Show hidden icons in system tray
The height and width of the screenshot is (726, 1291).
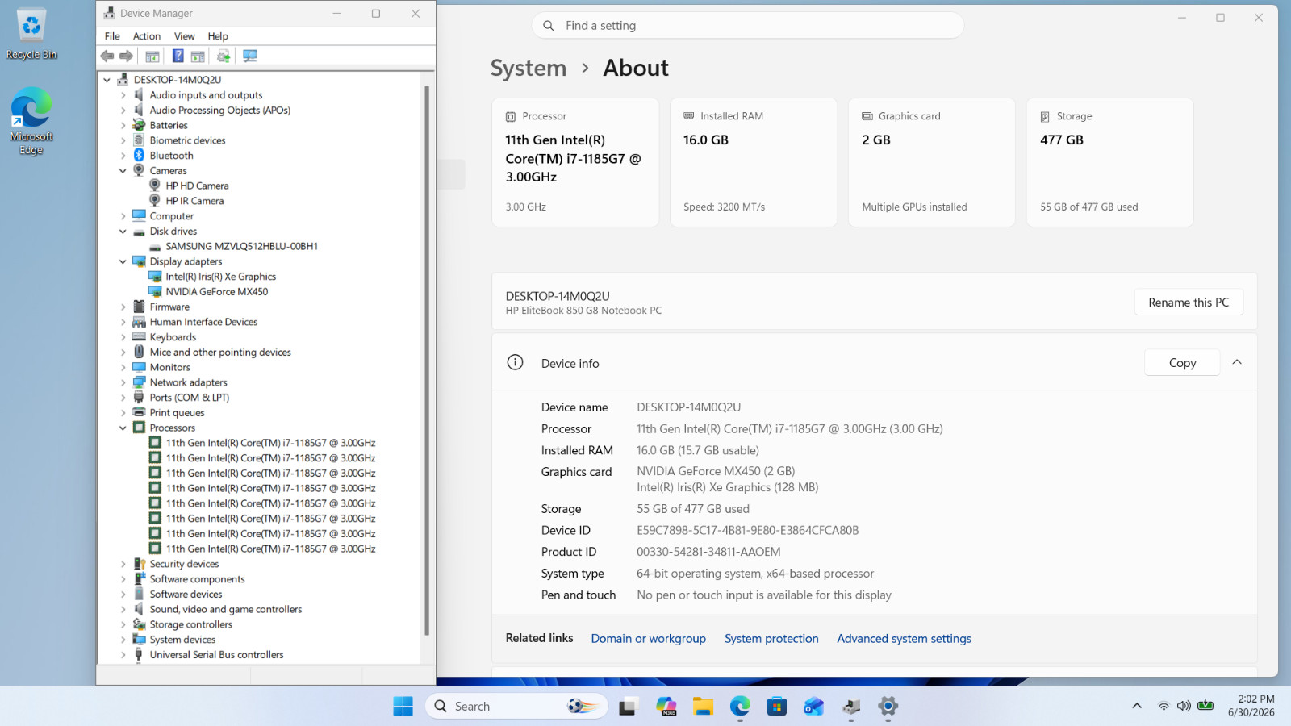pos(1137,706)
